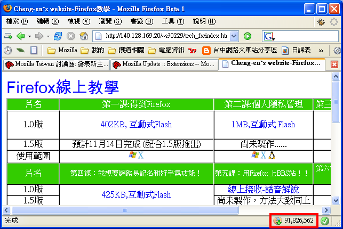Click the 完成 status bar text
The height and width of the screenshot is (229, 343).
click(x=11, y=220)
